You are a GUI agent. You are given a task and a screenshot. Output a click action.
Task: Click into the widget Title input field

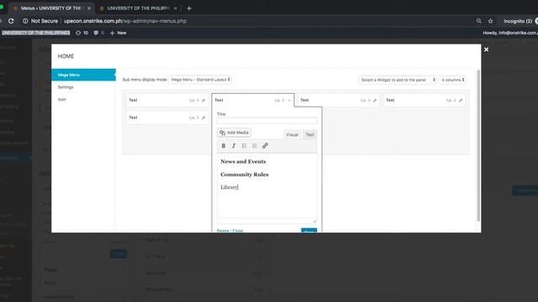(267, 121)
